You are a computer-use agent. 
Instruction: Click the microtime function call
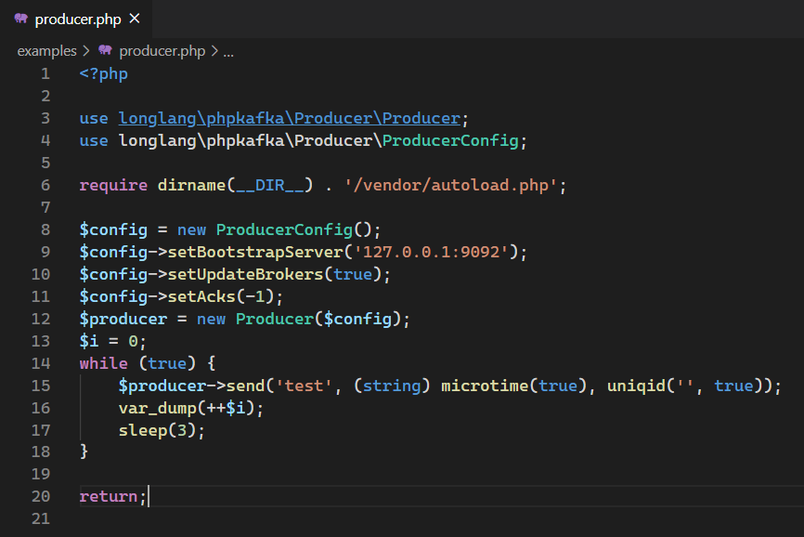tap(485, 386)
